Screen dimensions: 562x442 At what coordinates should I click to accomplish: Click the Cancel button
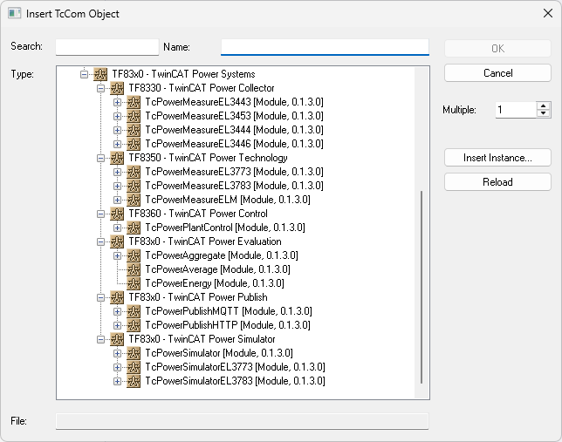tap(497, 73)
